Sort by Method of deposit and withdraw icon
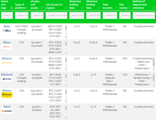 (x=154, y=8)
